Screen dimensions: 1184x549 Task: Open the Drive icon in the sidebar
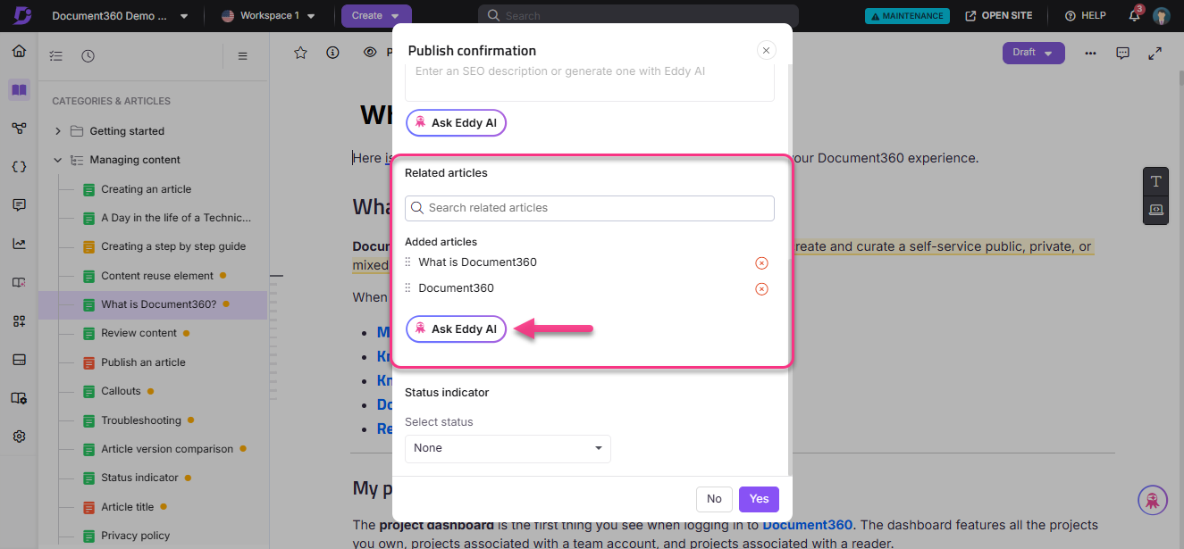coord(19,359)
